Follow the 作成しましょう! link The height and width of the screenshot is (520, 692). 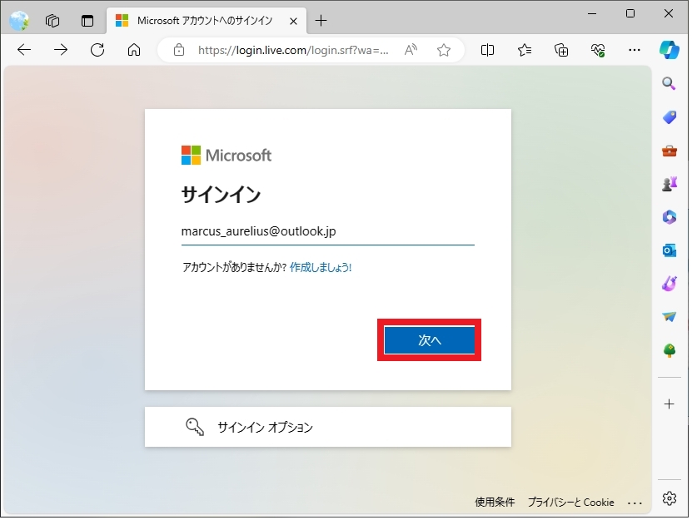(321, 268)
